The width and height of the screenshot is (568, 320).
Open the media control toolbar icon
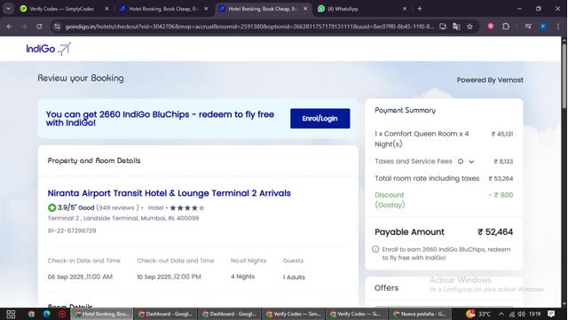(528, 27)
